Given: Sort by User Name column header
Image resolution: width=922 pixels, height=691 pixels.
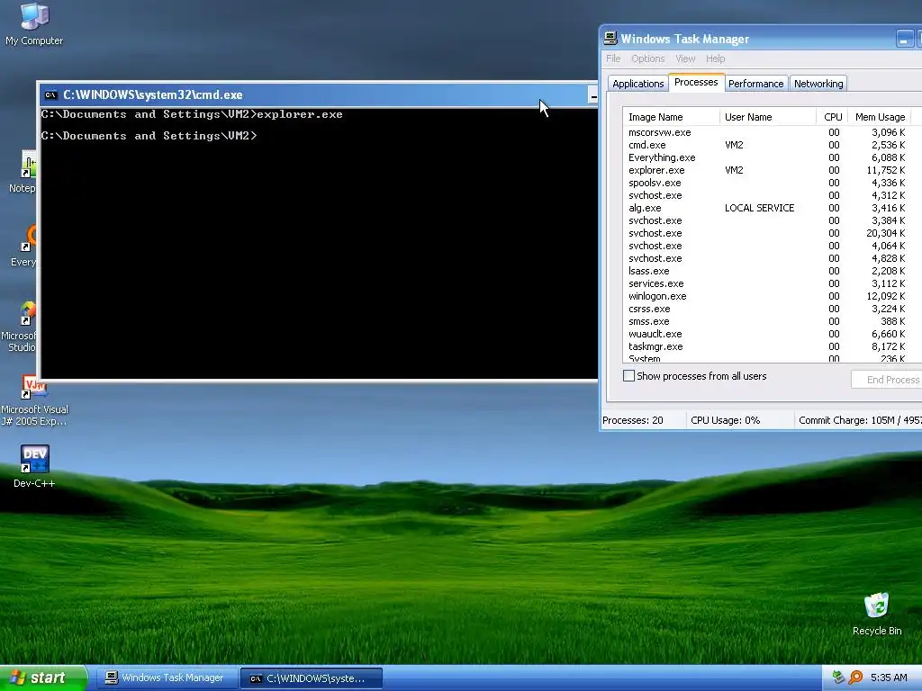Looking at the screenshot, I should 768,117.
